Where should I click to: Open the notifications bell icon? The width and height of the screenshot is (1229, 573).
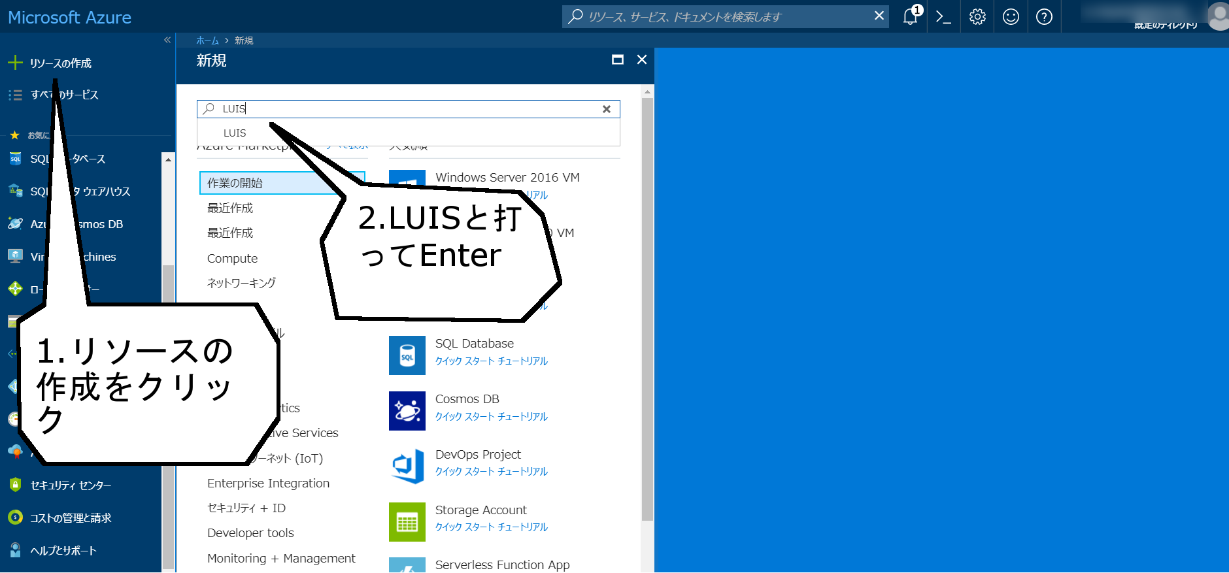pos(910,16)
